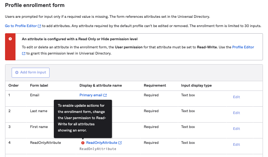Click 'Required' in the Last name row
The image size is (268, 157).
click(151, 111)
